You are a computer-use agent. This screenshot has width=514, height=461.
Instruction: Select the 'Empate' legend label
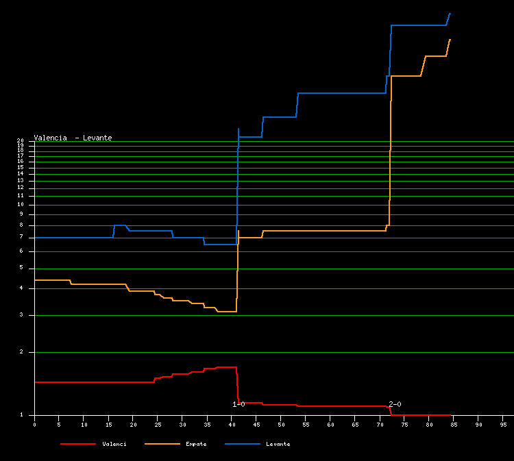coord(196,444)
